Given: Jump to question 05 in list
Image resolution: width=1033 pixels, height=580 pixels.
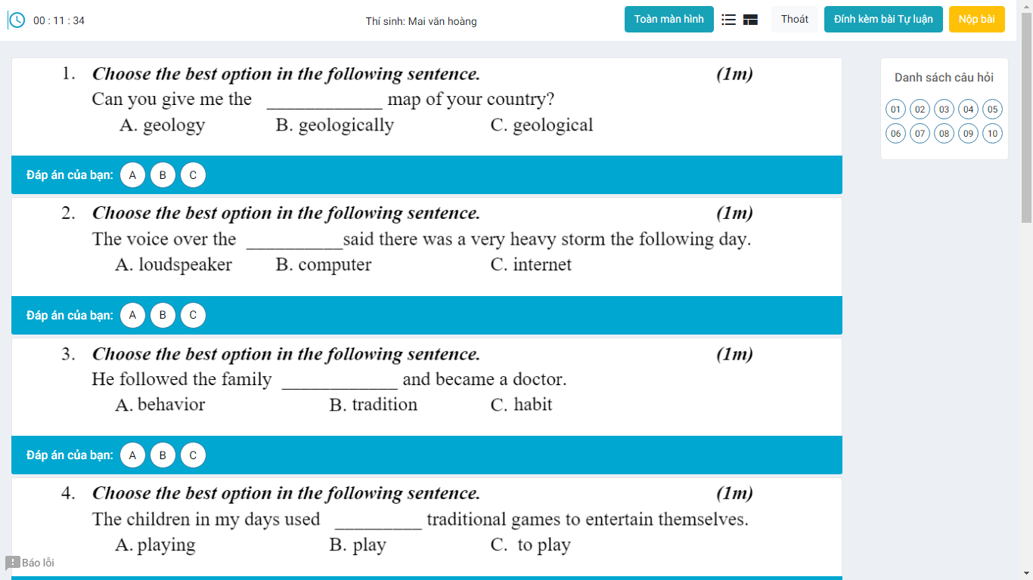Looking at the screenshot, I should (992, 110).
